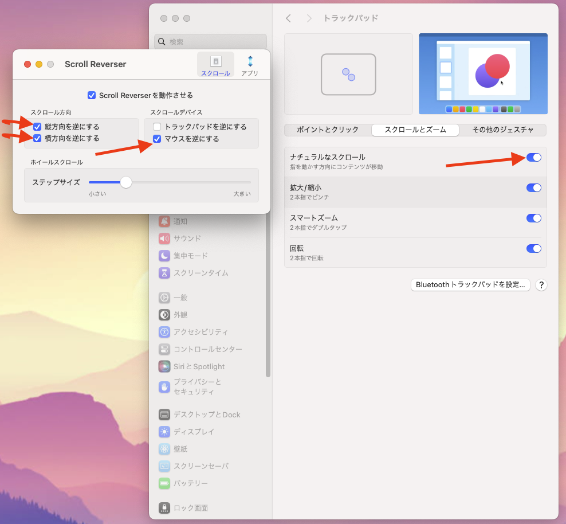Image resolution: width=566 pixels, height=524 pixels.
Task: Open 通知 settings from the sidebar icon
Action: coord(164,221)
